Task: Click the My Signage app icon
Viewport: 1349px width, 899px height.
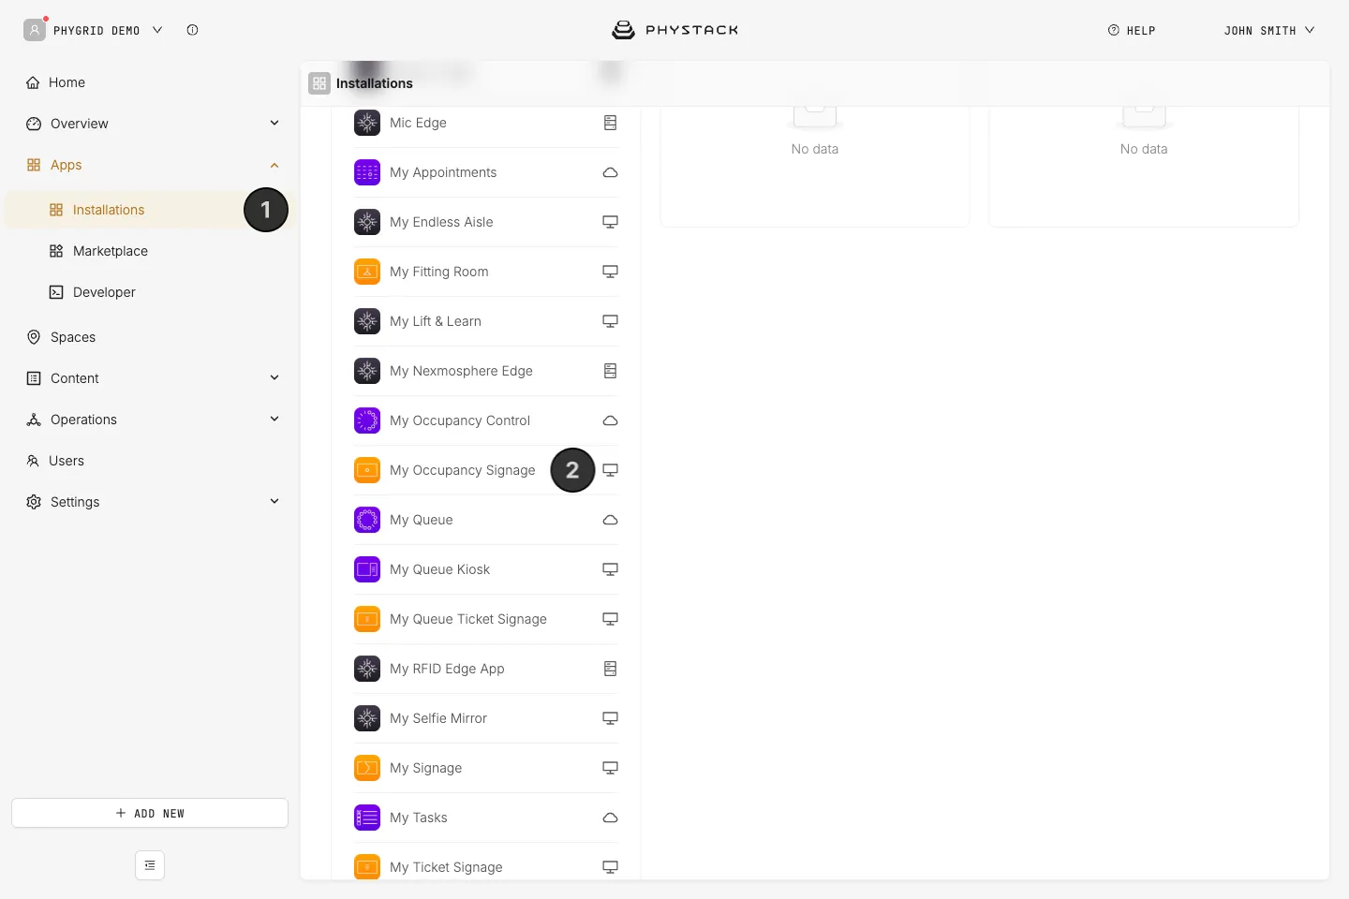Action: [367, 768]
